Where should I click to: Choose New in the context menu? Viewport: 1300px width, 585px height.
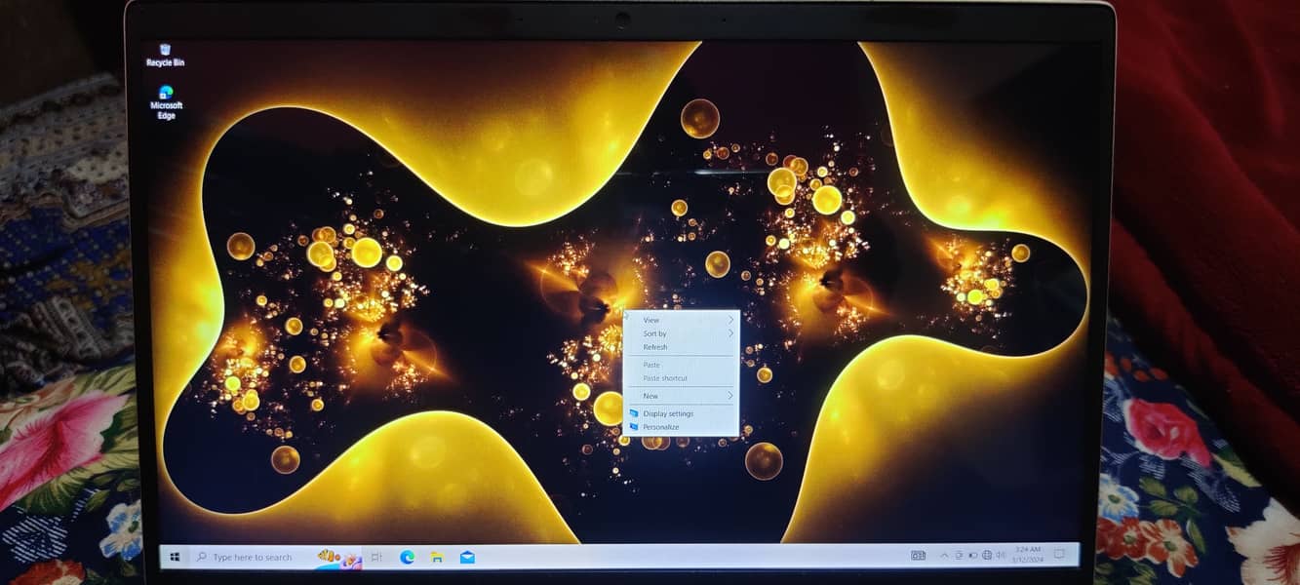click(x=681, y=396)
